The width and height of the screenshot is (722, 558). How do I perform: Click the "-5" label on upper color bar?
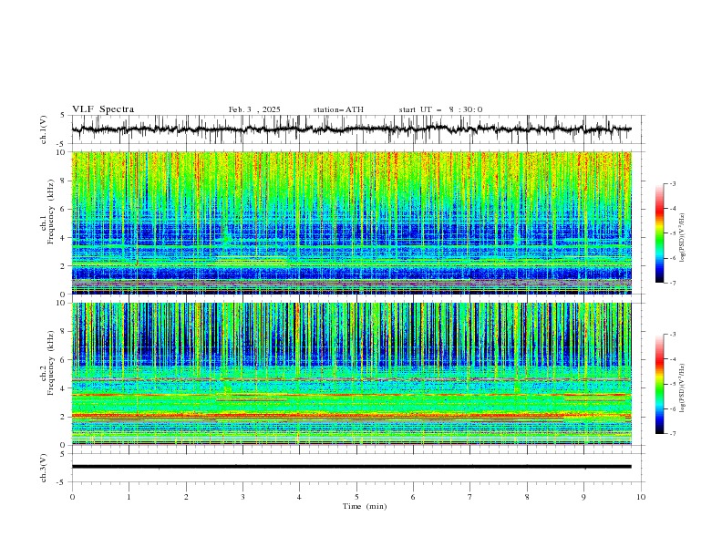672,233
